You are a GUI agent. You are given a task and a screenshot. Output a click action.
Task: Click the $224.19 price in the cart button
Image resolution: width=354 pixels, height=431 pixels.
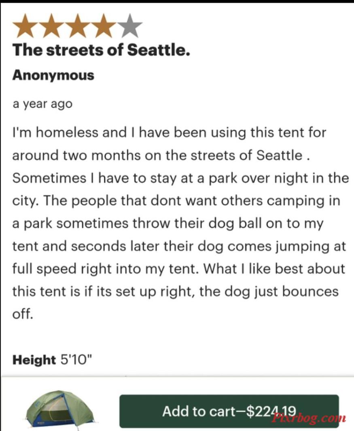(x=271, y=412)
